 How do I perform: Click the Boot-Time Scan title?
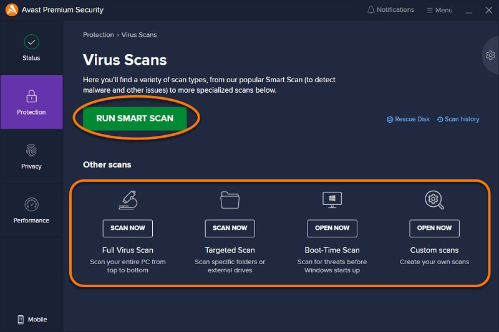click(332, 250)
